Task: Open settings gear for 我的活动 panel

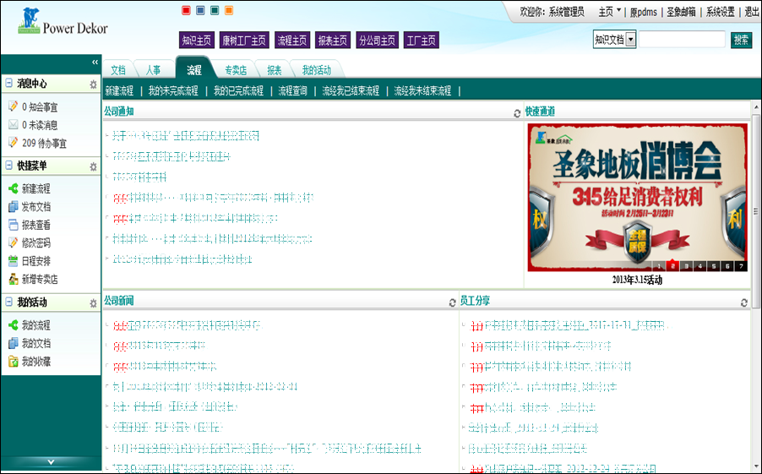Action: pyautogui.click(x=93, y=303)
